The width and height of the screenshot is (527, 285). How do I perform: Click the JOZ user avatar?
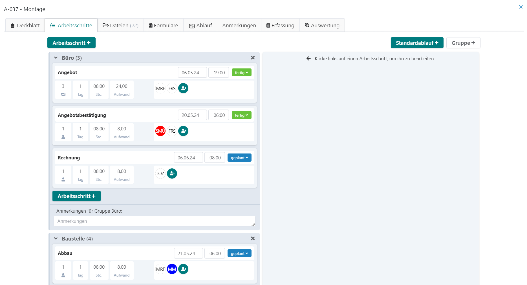(160, 173)
